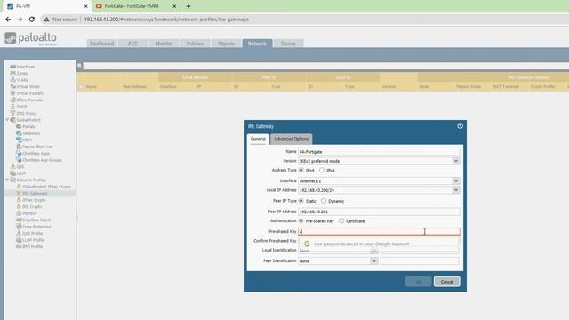Image resolution: width=569 pixels, height=320 pixels.
Task: Open Zone Protection profile
Action: 36,227
